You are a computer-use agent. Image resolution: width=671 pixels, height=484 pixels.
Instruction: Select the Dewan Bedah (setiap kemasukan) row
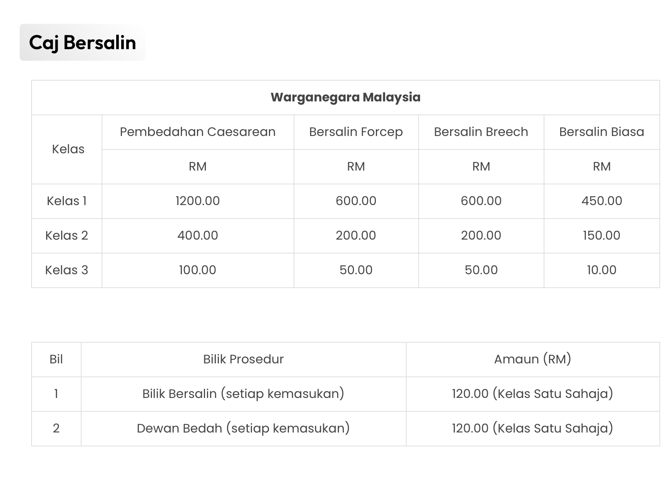pos(346,428)
